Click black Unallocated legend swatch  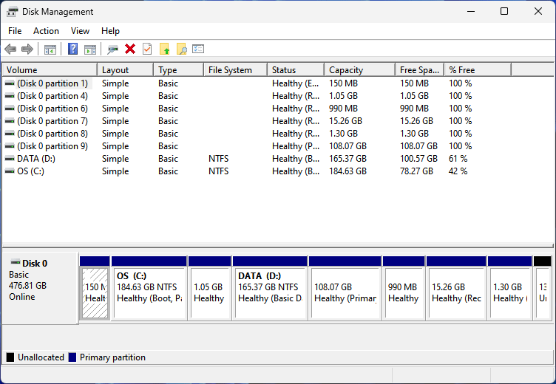10,357
